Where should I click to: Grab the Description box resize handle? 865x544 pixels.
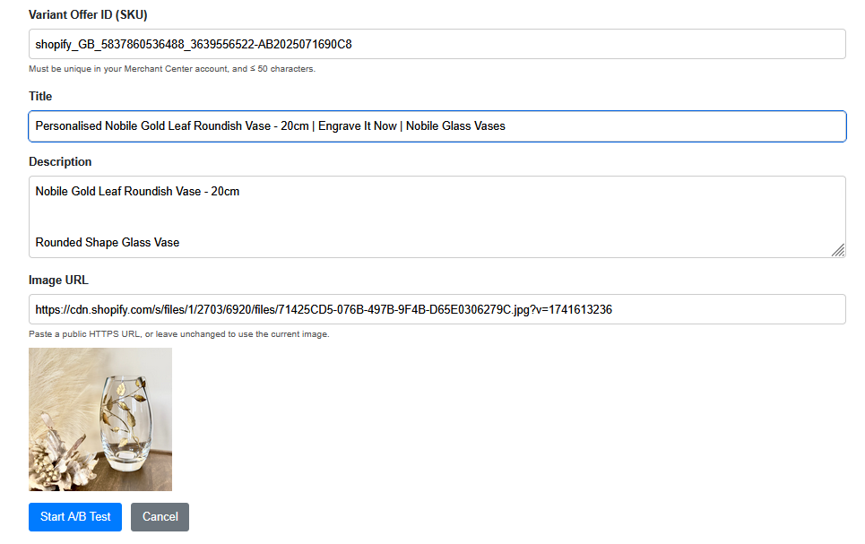[838, 250]
